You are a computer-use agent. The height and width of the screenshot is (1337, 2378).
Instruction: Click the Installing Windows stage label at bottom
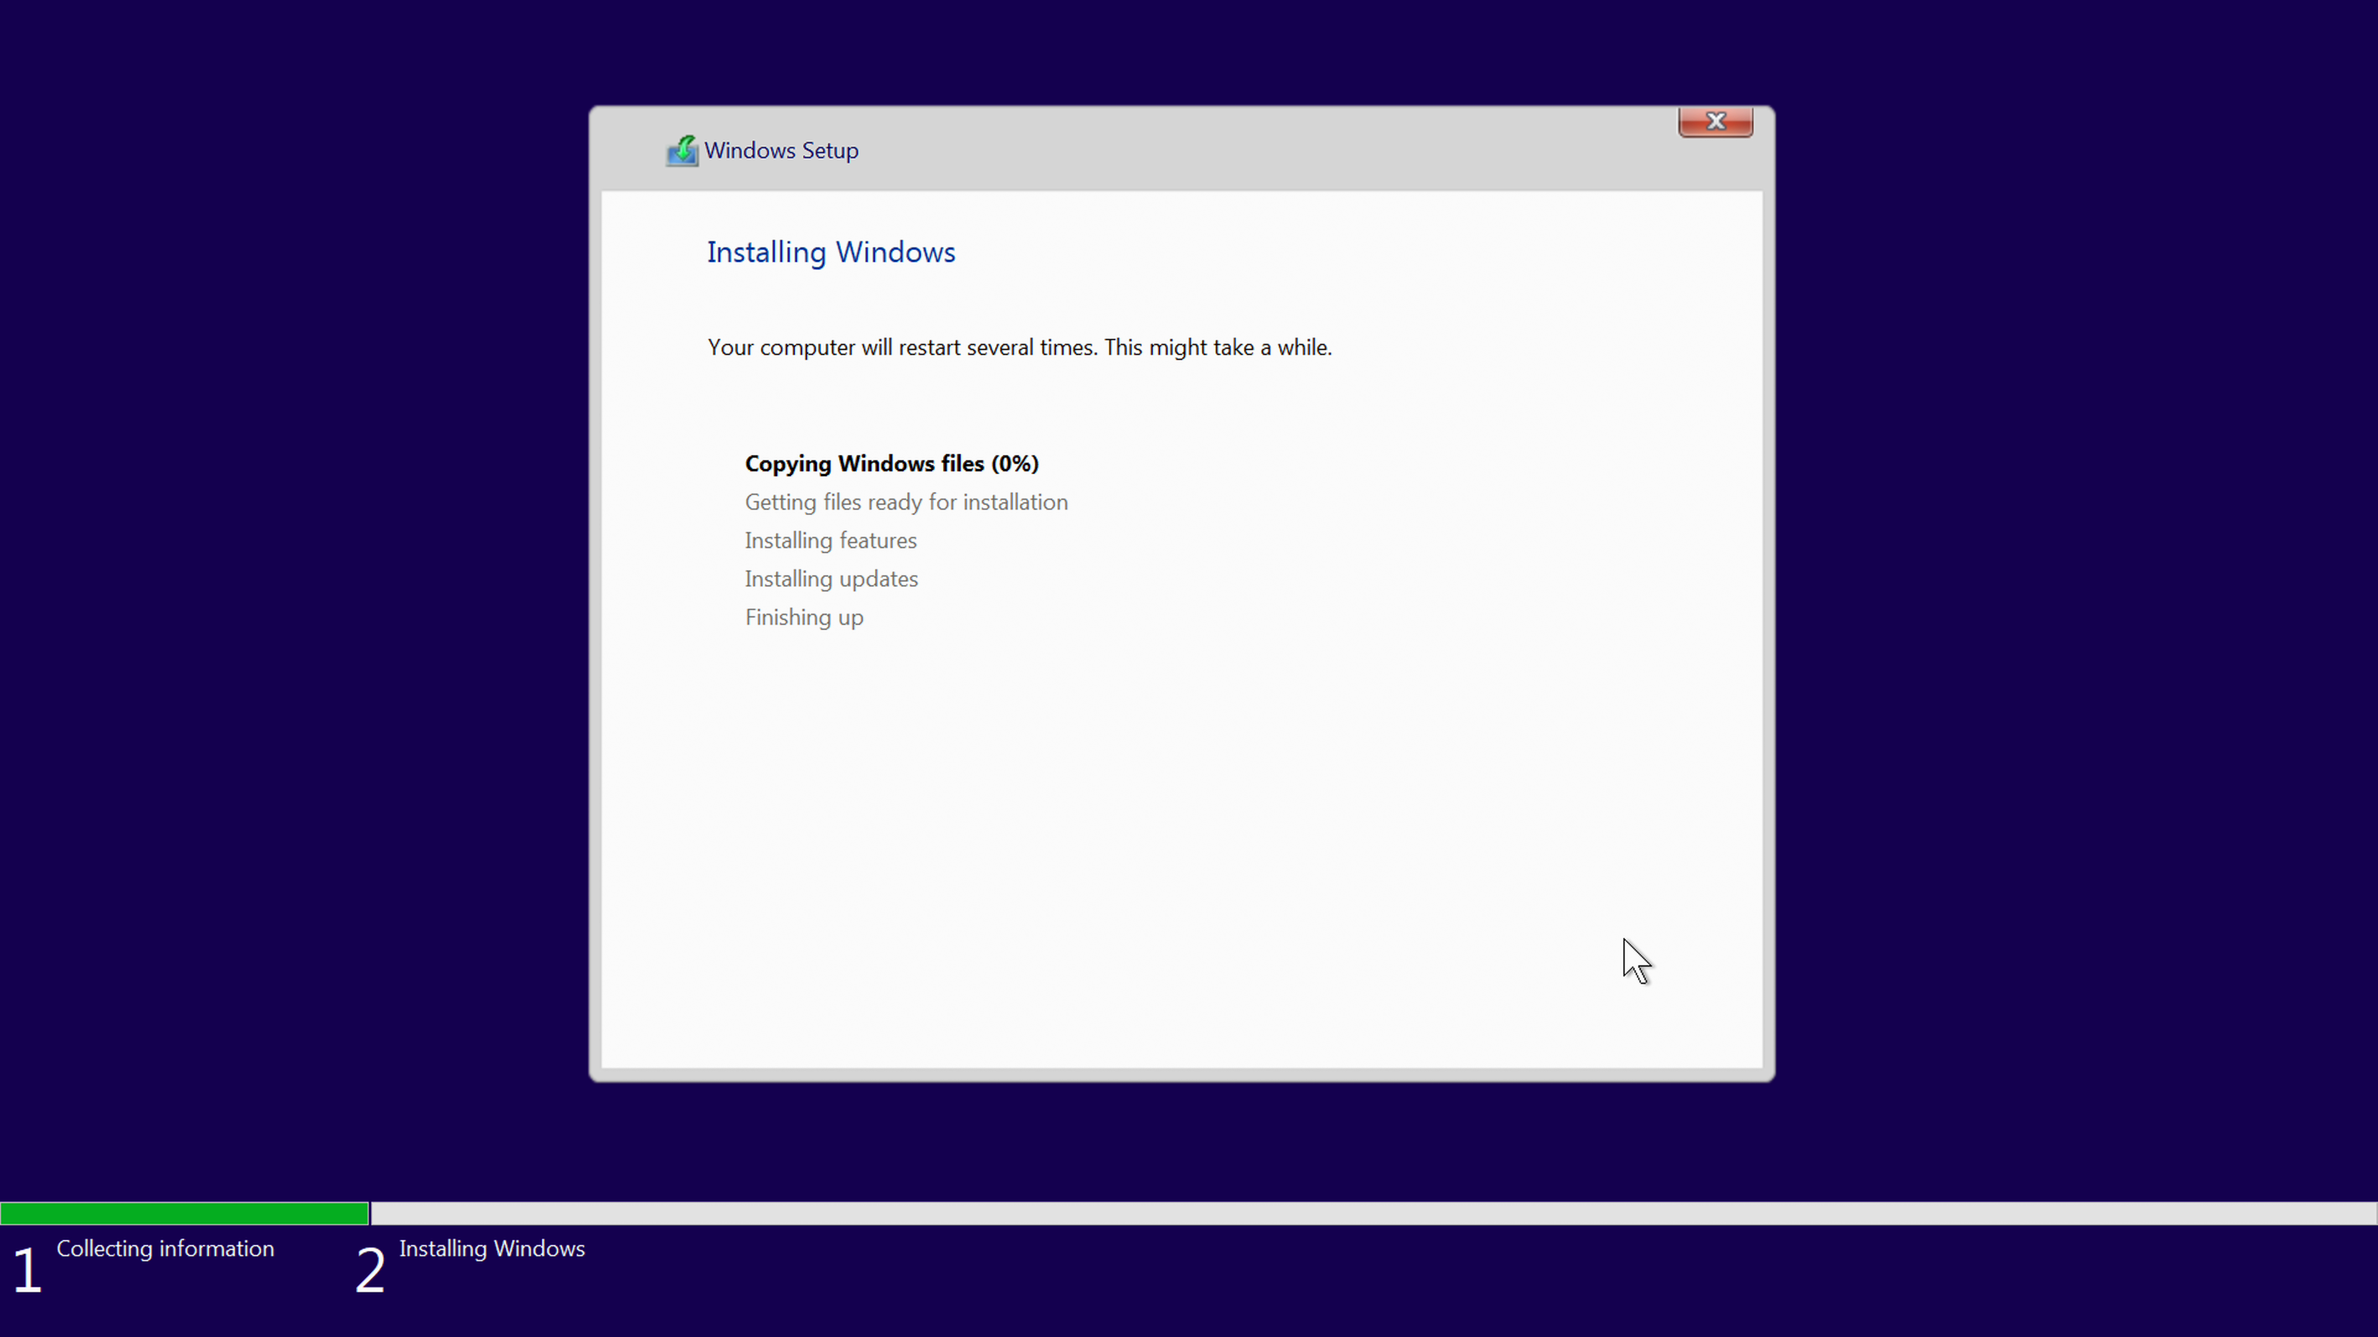coord(492,1248)
